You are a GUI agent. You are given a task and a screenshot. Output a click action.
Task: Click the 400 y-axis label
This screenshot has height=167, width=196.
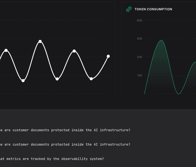(x=139, y=20)
